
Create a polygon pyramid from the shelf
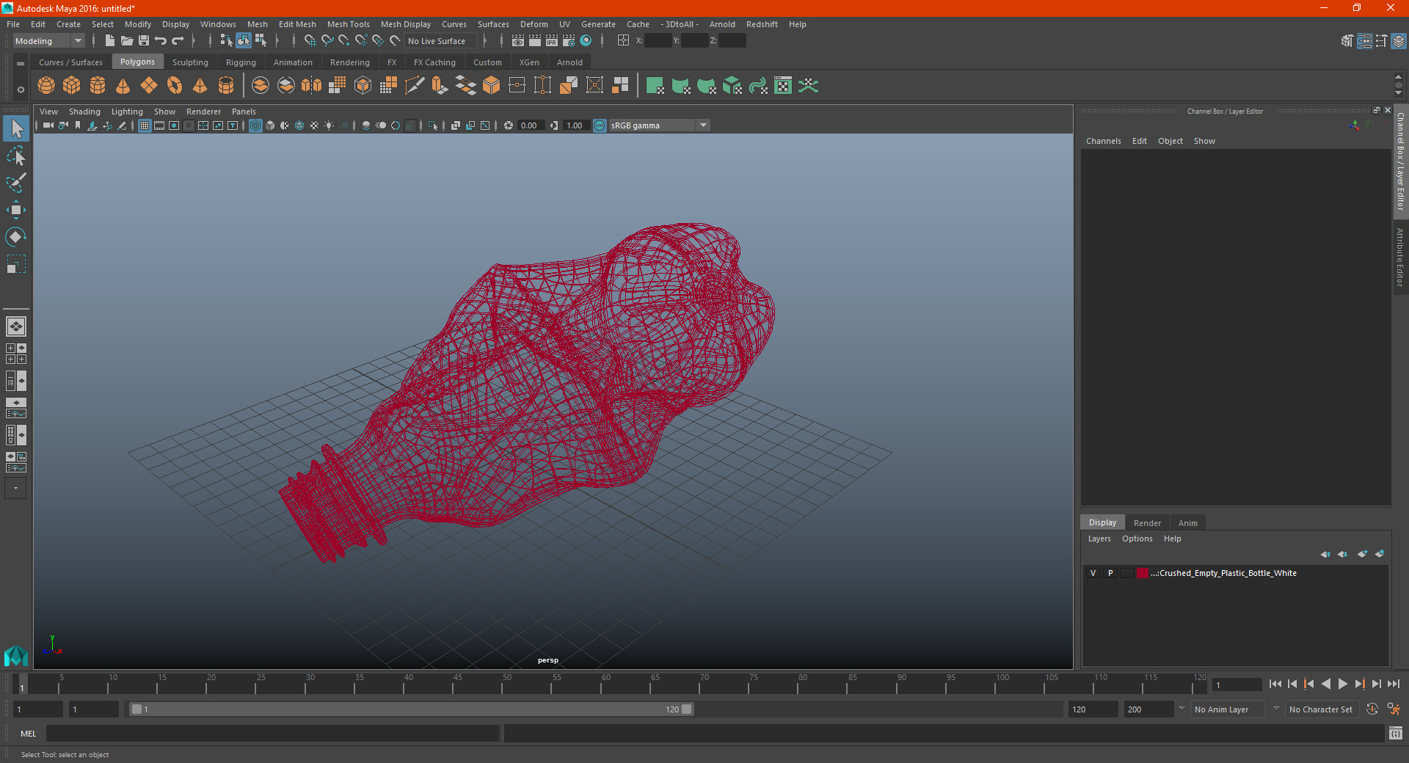[x=200, y=86]
